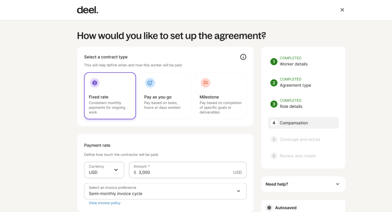
Task: Click the green step 1 completed badge
Action: click(x=274, y=62)
